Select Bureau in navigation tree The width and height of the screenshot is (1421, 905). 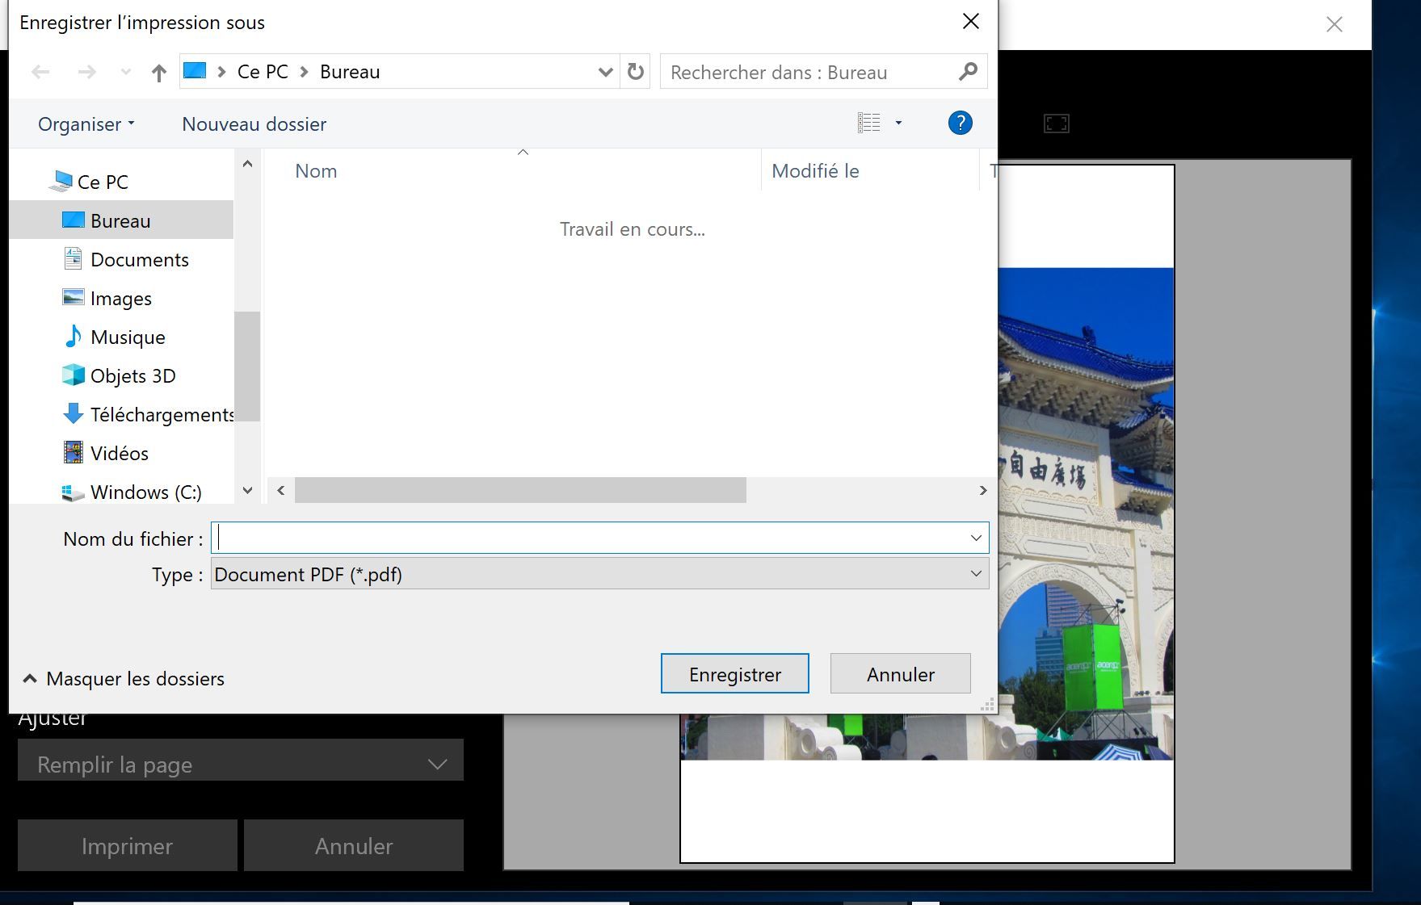pyautogui.click(x=121, y=220)
